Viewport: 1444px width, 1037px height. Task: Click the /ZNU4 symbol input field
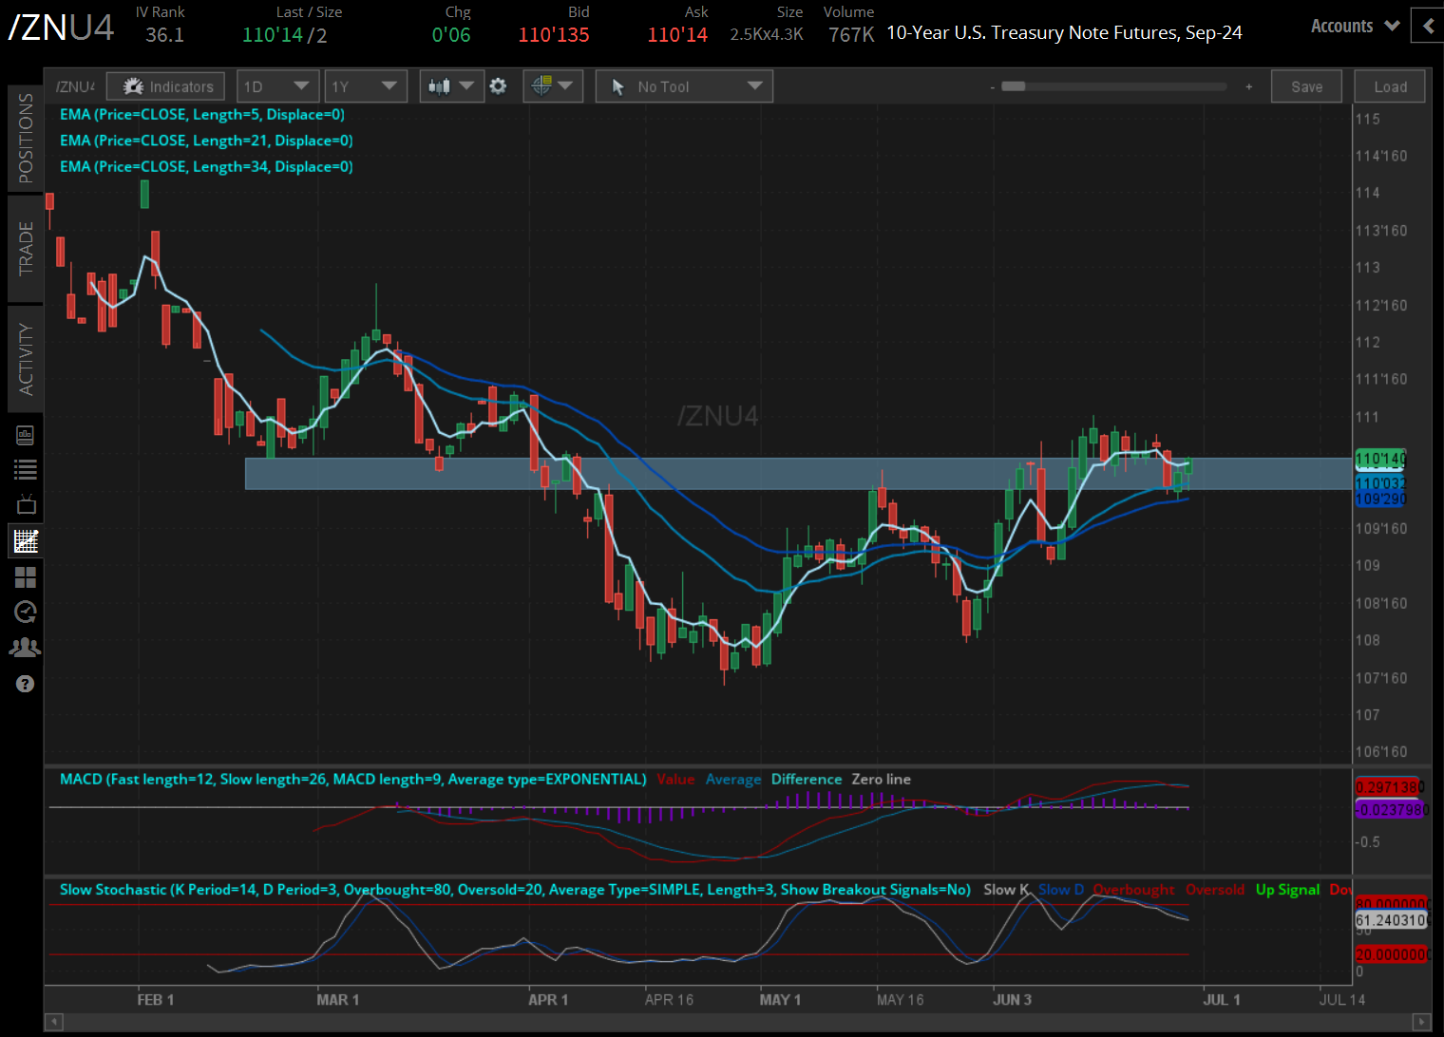tap(75, 85)
